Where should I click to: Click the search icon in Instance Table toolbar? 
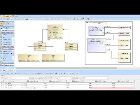tap(73, 73)
